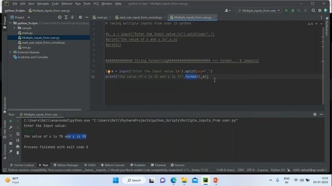332x186 pixels.
Task: Open IDE settings gear in the top toolbar
Action: [x=320, y=10]
